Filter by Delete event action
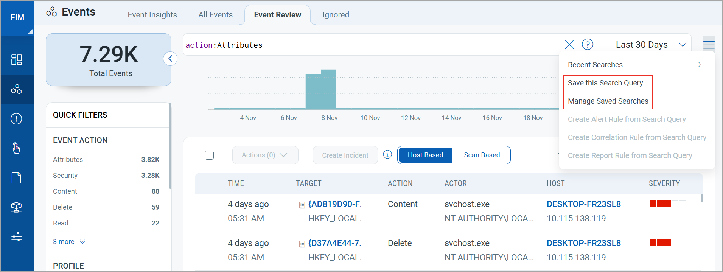 tap(106, 207)
